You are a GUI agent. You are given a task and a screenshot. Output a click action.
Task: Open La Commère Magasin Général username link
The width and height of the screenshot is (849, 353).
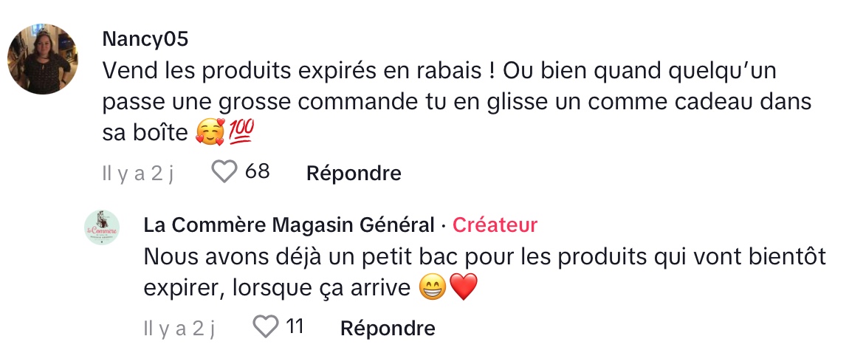click(289, 225)
